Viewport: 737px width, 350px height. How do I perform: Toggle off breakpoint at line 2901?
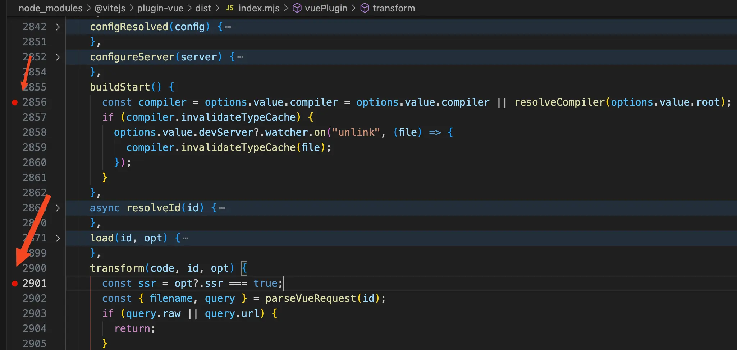click(15, 284)
